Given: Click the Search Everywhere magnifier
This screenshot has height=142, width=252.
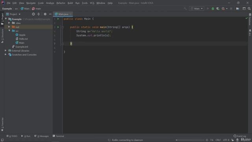Looking at the screenshot, I should click(249, 9).
